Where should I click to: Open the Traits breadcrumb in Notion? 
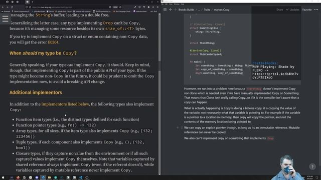[207, 9]
